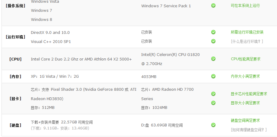Click the memory requirement check icon
Image resolution: width=277 pixels, height=137 pixels.
(213, 76)
